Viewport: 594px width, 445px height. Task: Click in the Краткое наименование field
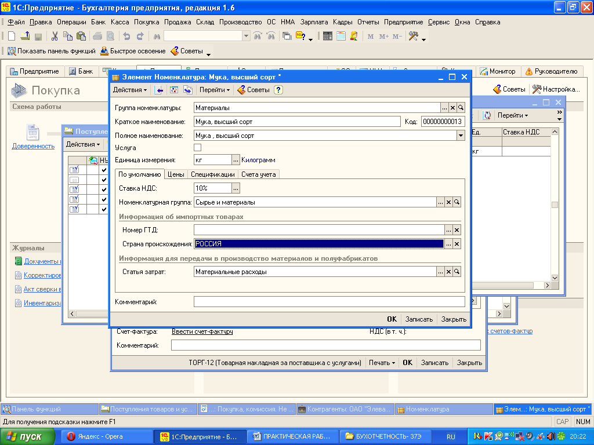pos(297,122)
